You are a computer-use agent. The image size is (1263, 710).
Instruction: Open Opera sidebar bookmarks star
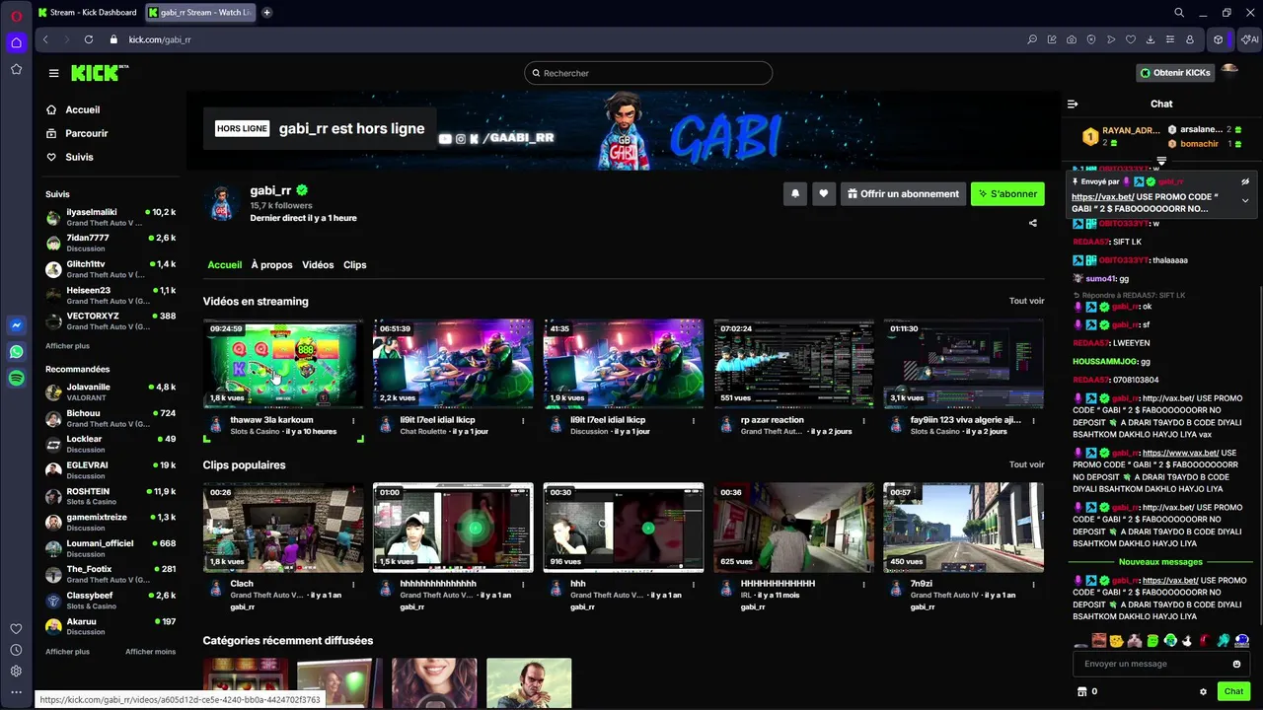[16, 69]
